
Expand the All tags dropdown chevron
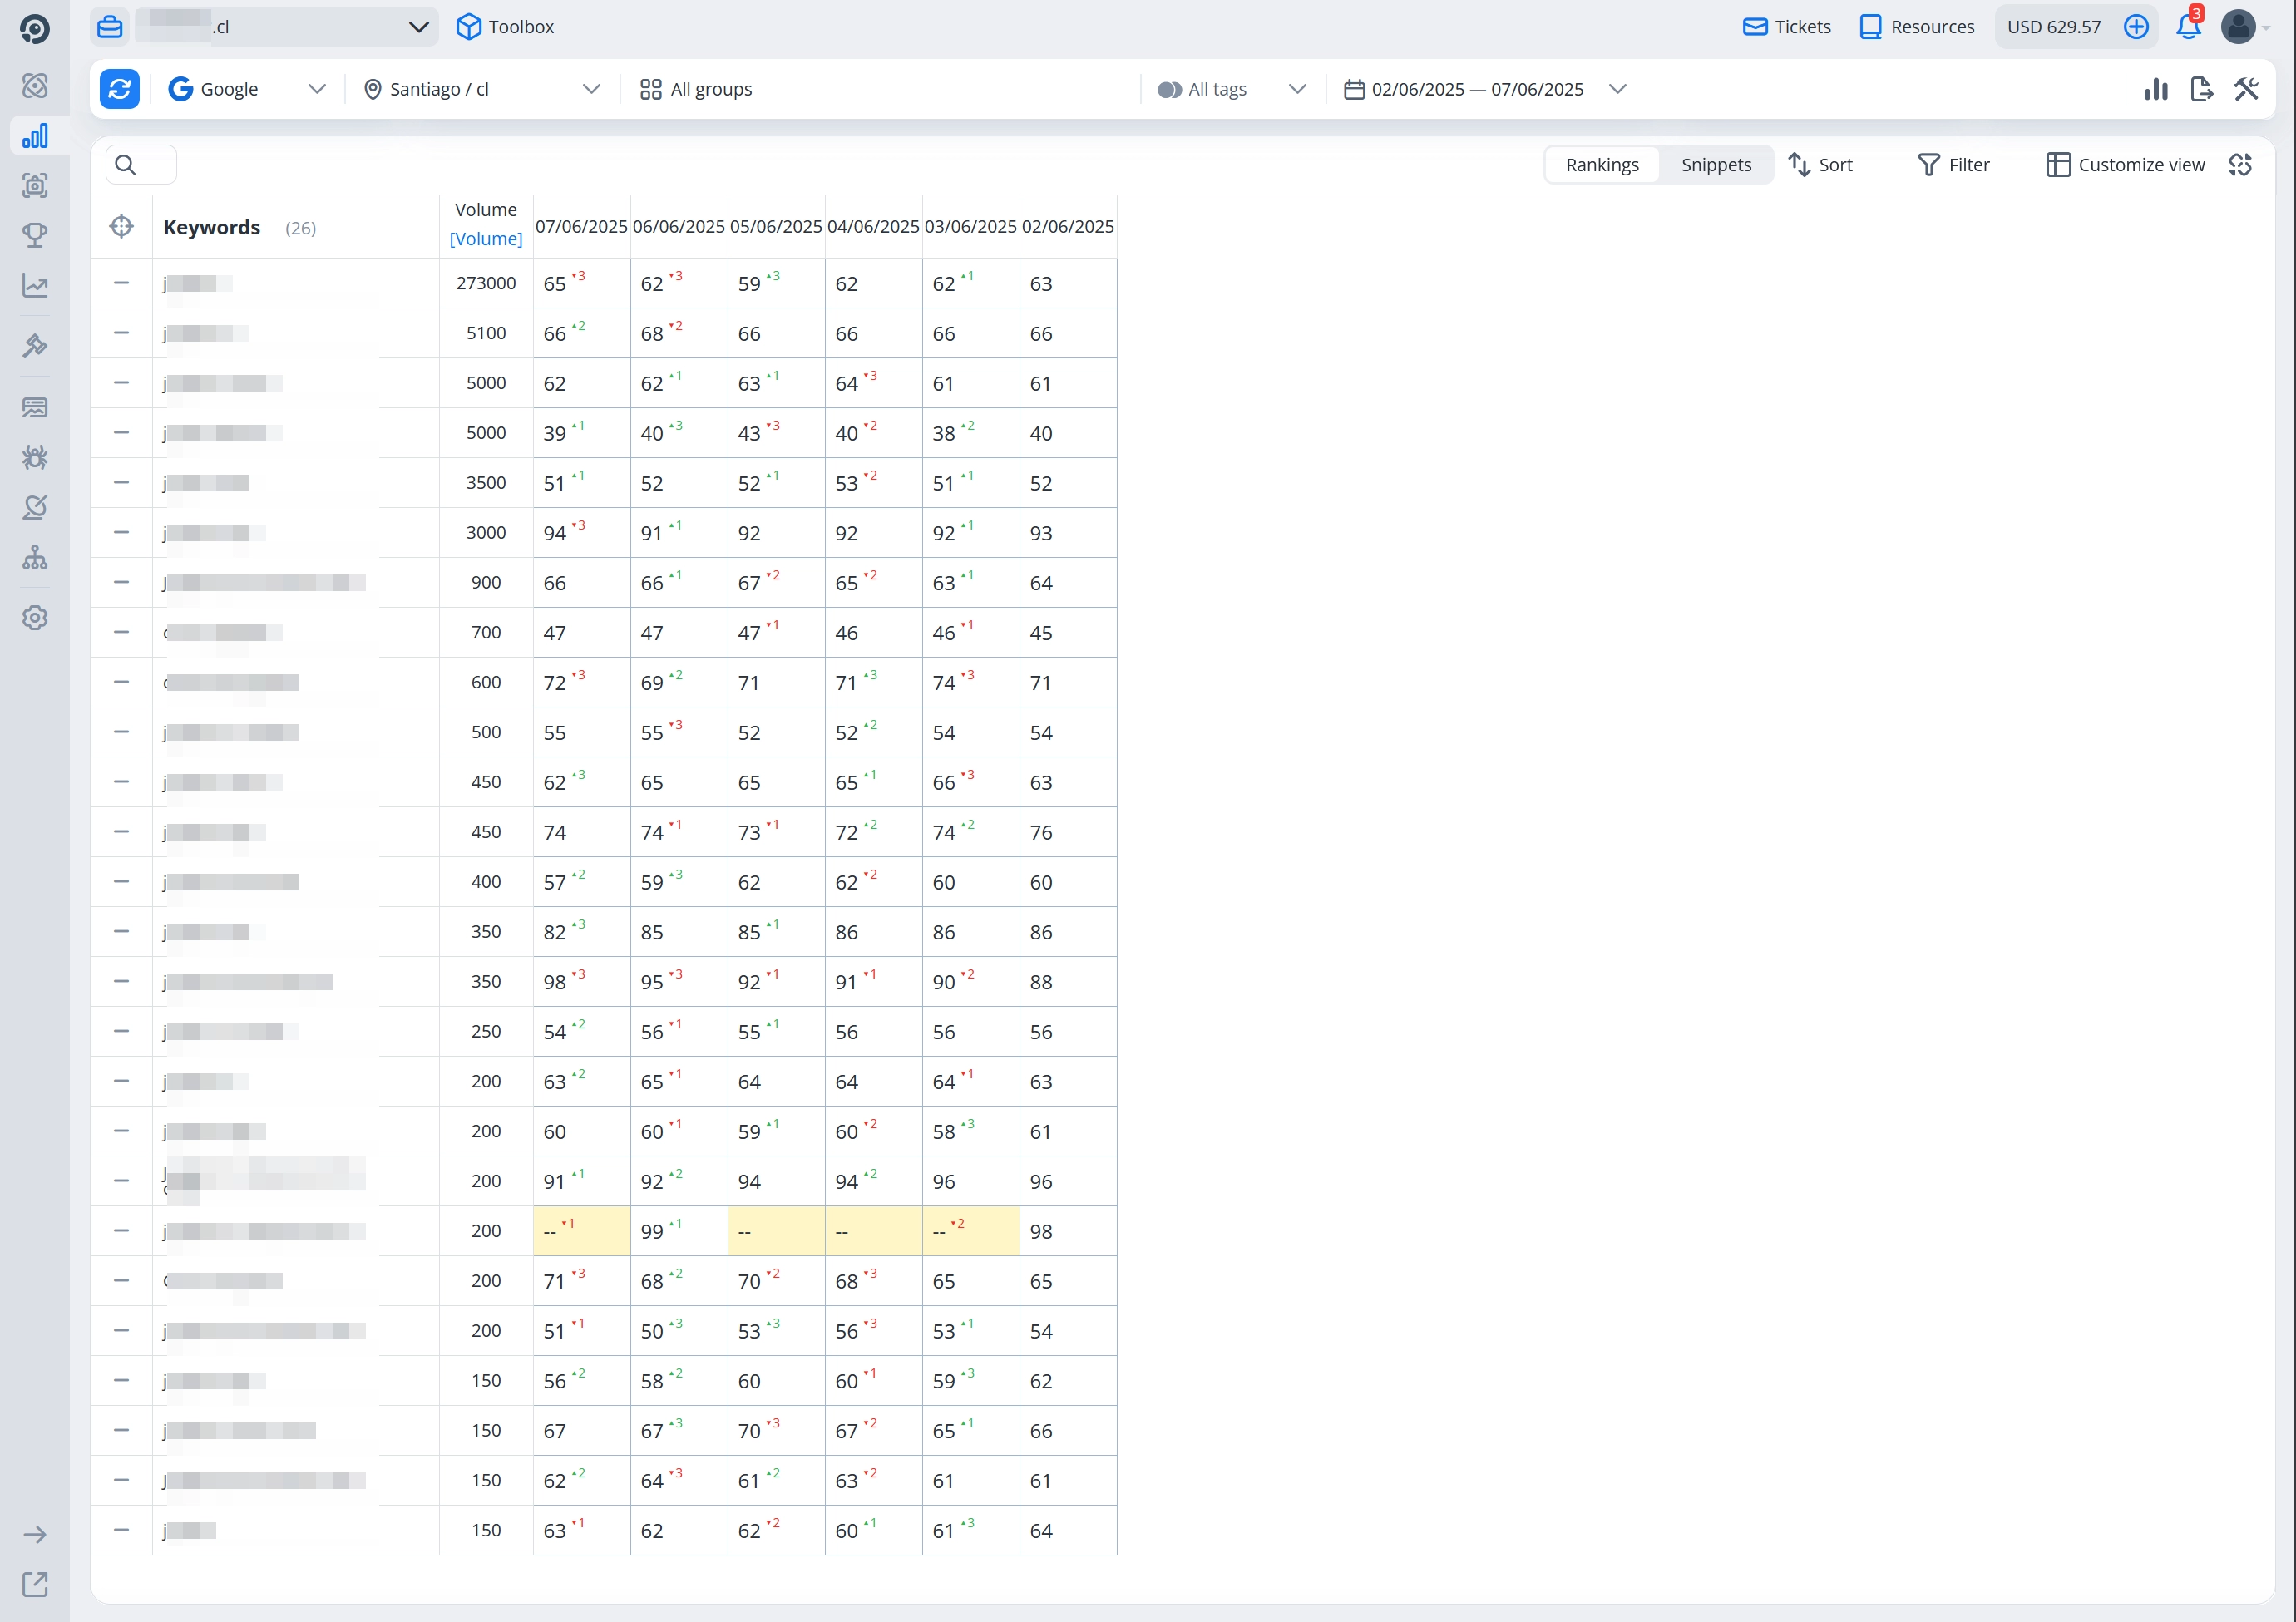tap(1297, 89)
